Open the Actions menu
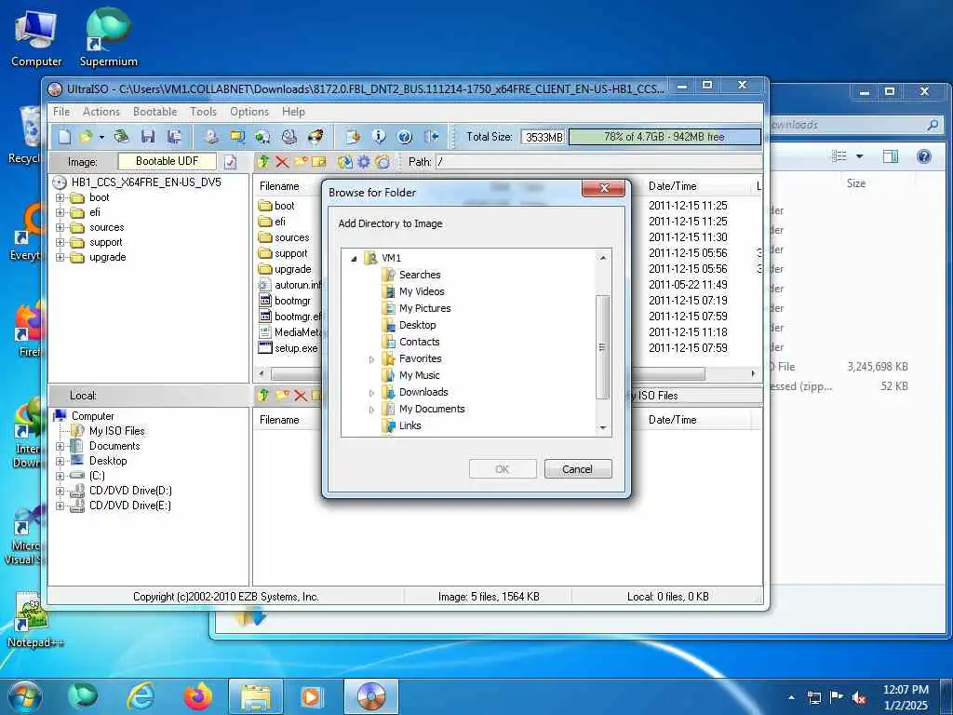 click(101, 112)
